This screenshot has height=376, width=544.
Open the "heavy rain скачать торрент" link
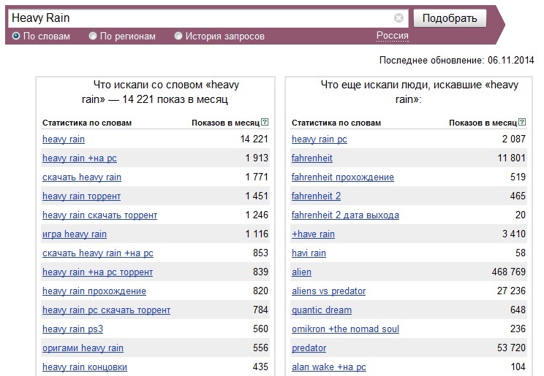[100, 215]
